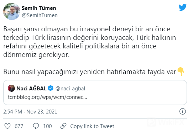
Task: Click the tweet's first paragraph text
Action: (x=90, y=42)
